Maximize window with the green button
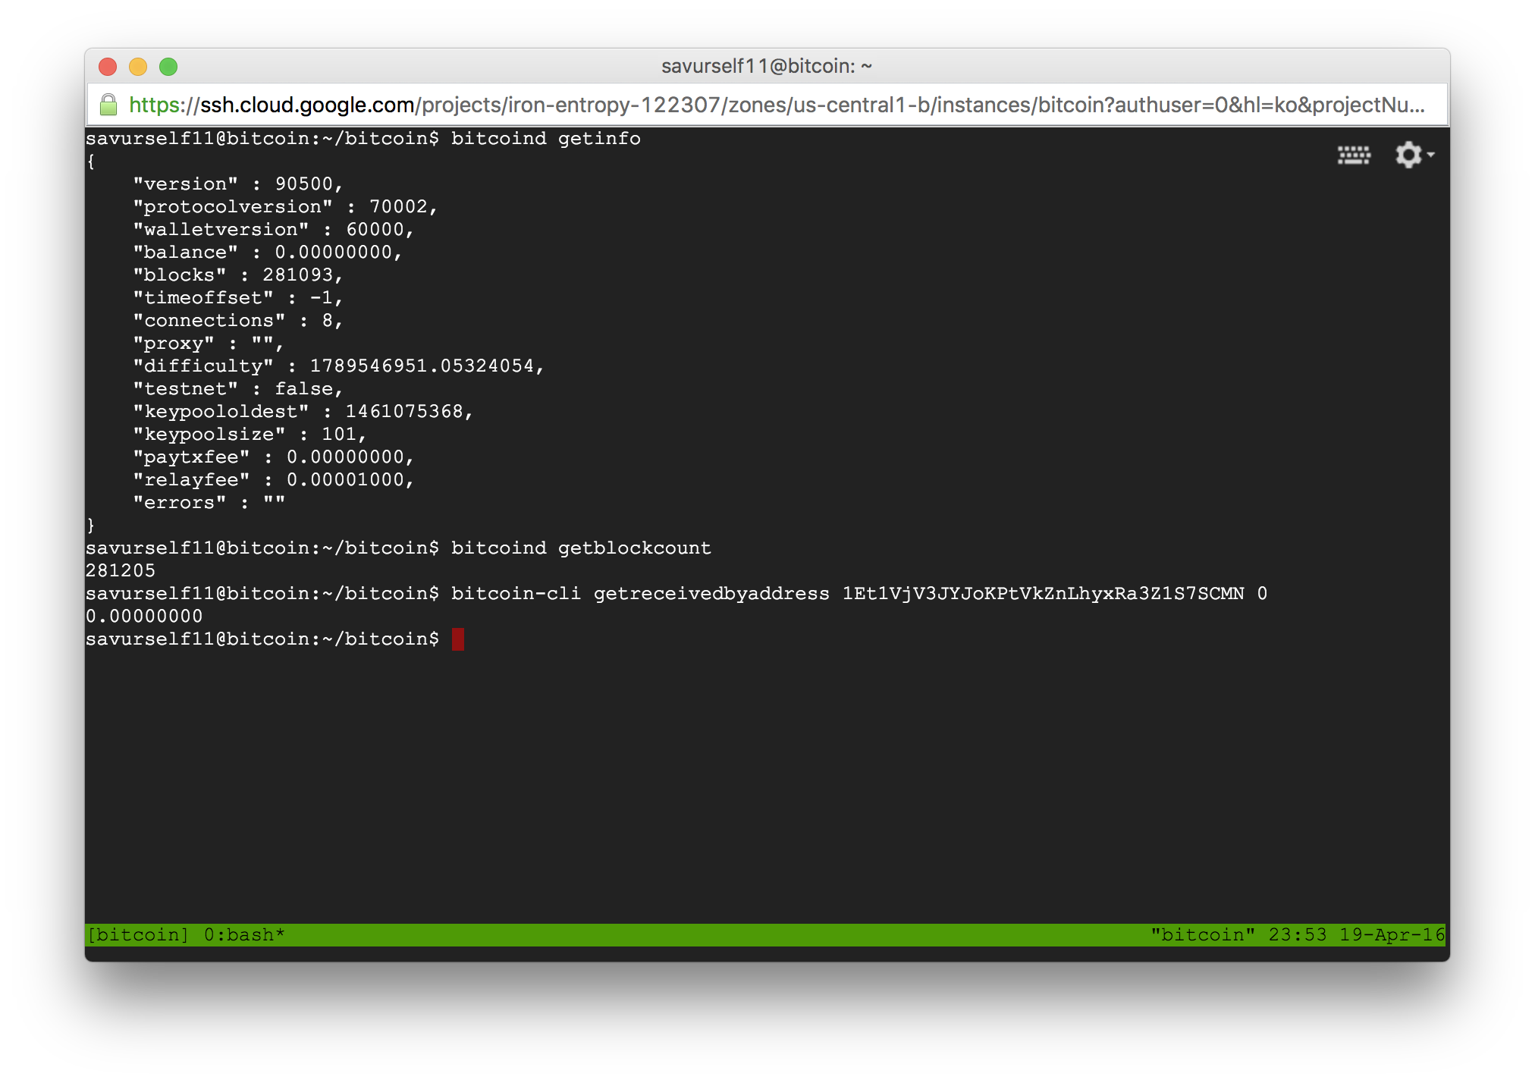The width and height of the screenshot is (1535, 1083). [x=168, y=67]
